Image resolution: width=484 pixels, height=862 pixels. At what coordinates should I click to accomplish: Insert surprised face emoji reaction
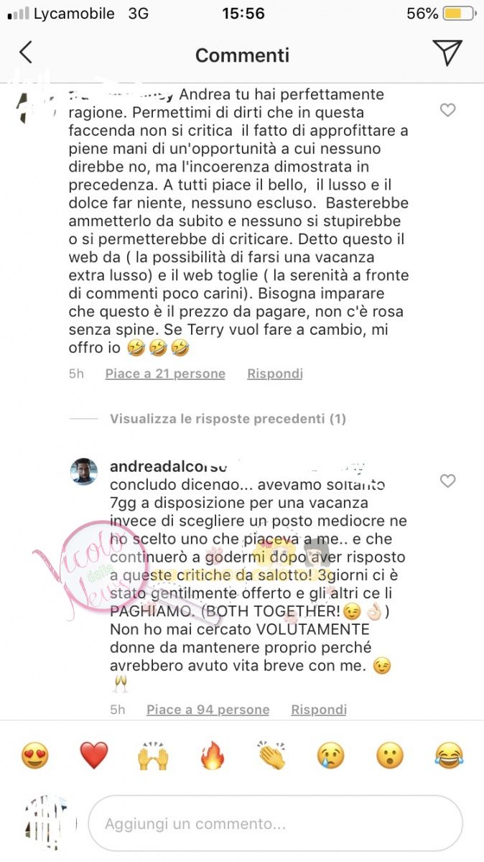(x=390, y=756)
